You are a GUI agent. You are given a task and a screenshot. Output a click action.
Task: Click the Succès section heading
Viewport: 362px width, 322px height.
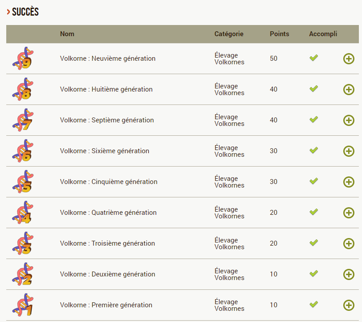(25, 12)
